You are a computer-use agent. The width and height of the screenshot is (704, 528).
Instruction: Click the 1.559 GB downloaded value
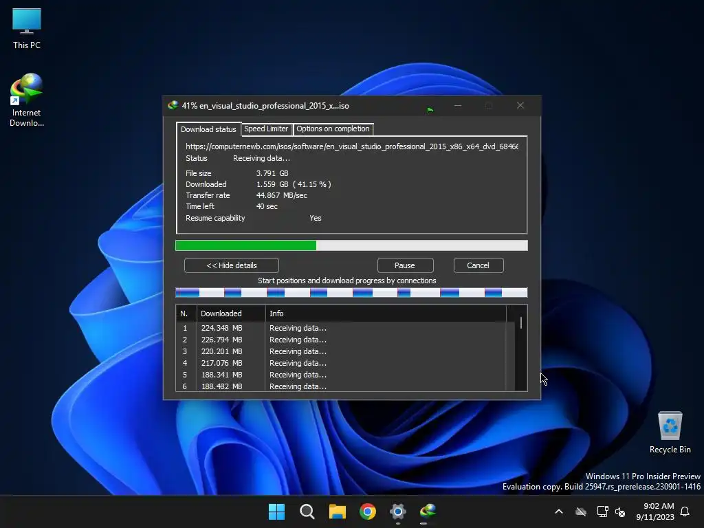click(294, 184)
